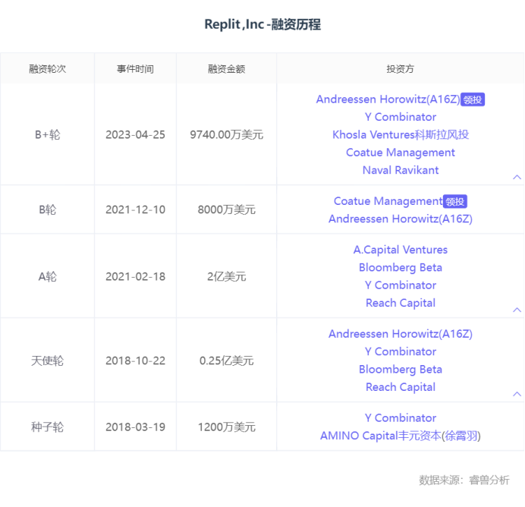
Task: Select date 2018-10-22
Action: coord(135,361)
